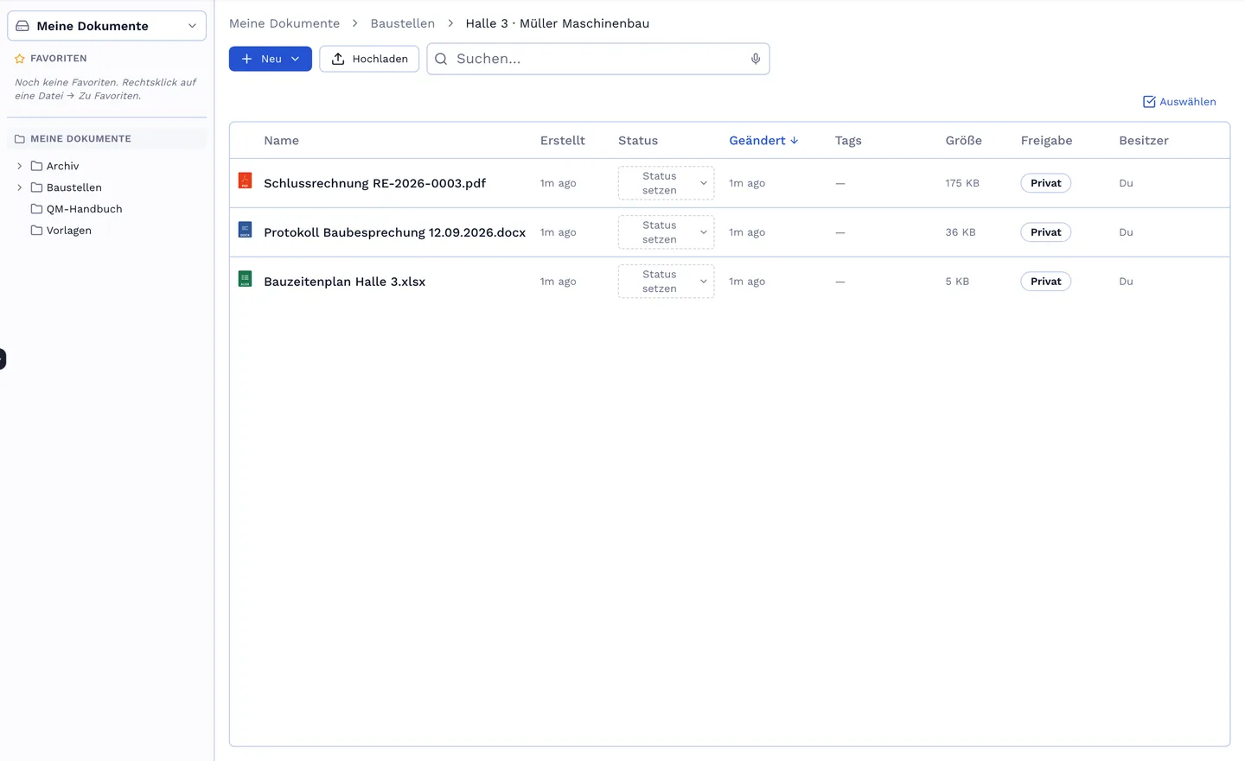Click the Vorlagen folder icon

pos(36,231)
